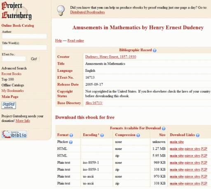Open Top 100 in sidebar menu
The image size is (211, 189).
(x=8, y=79)
